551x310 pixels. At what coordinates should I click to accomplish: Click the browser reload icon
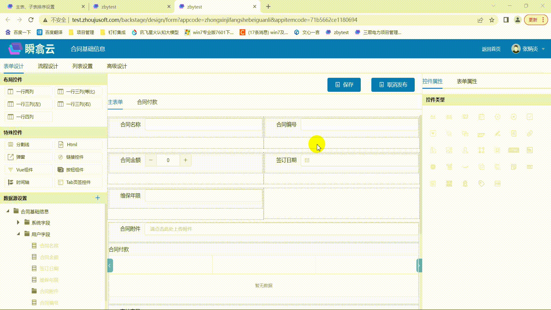(31, 20)
